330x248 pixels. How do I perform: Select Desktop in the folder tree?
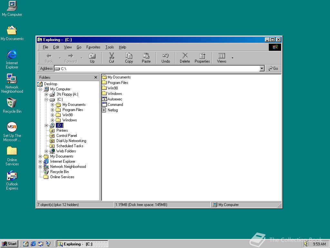51,84
